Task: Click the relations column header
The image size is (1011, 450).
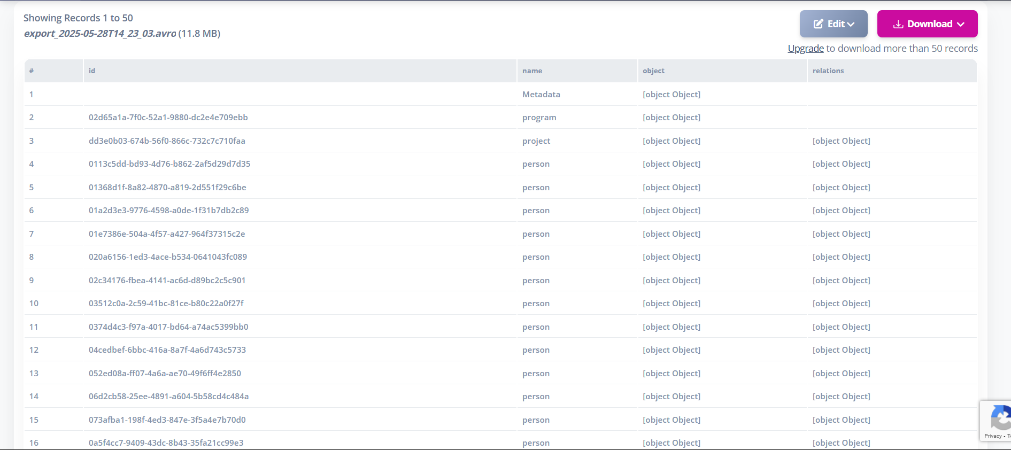Action: [828, 71]
